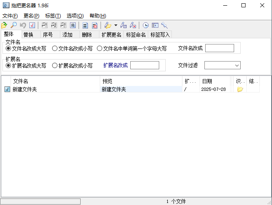Click the first music-note list icon

(44, 25)
